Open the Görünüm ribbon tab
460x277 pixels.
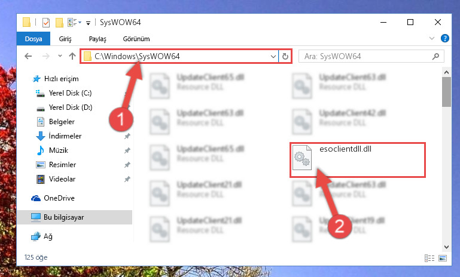click(x=136, y=39)
